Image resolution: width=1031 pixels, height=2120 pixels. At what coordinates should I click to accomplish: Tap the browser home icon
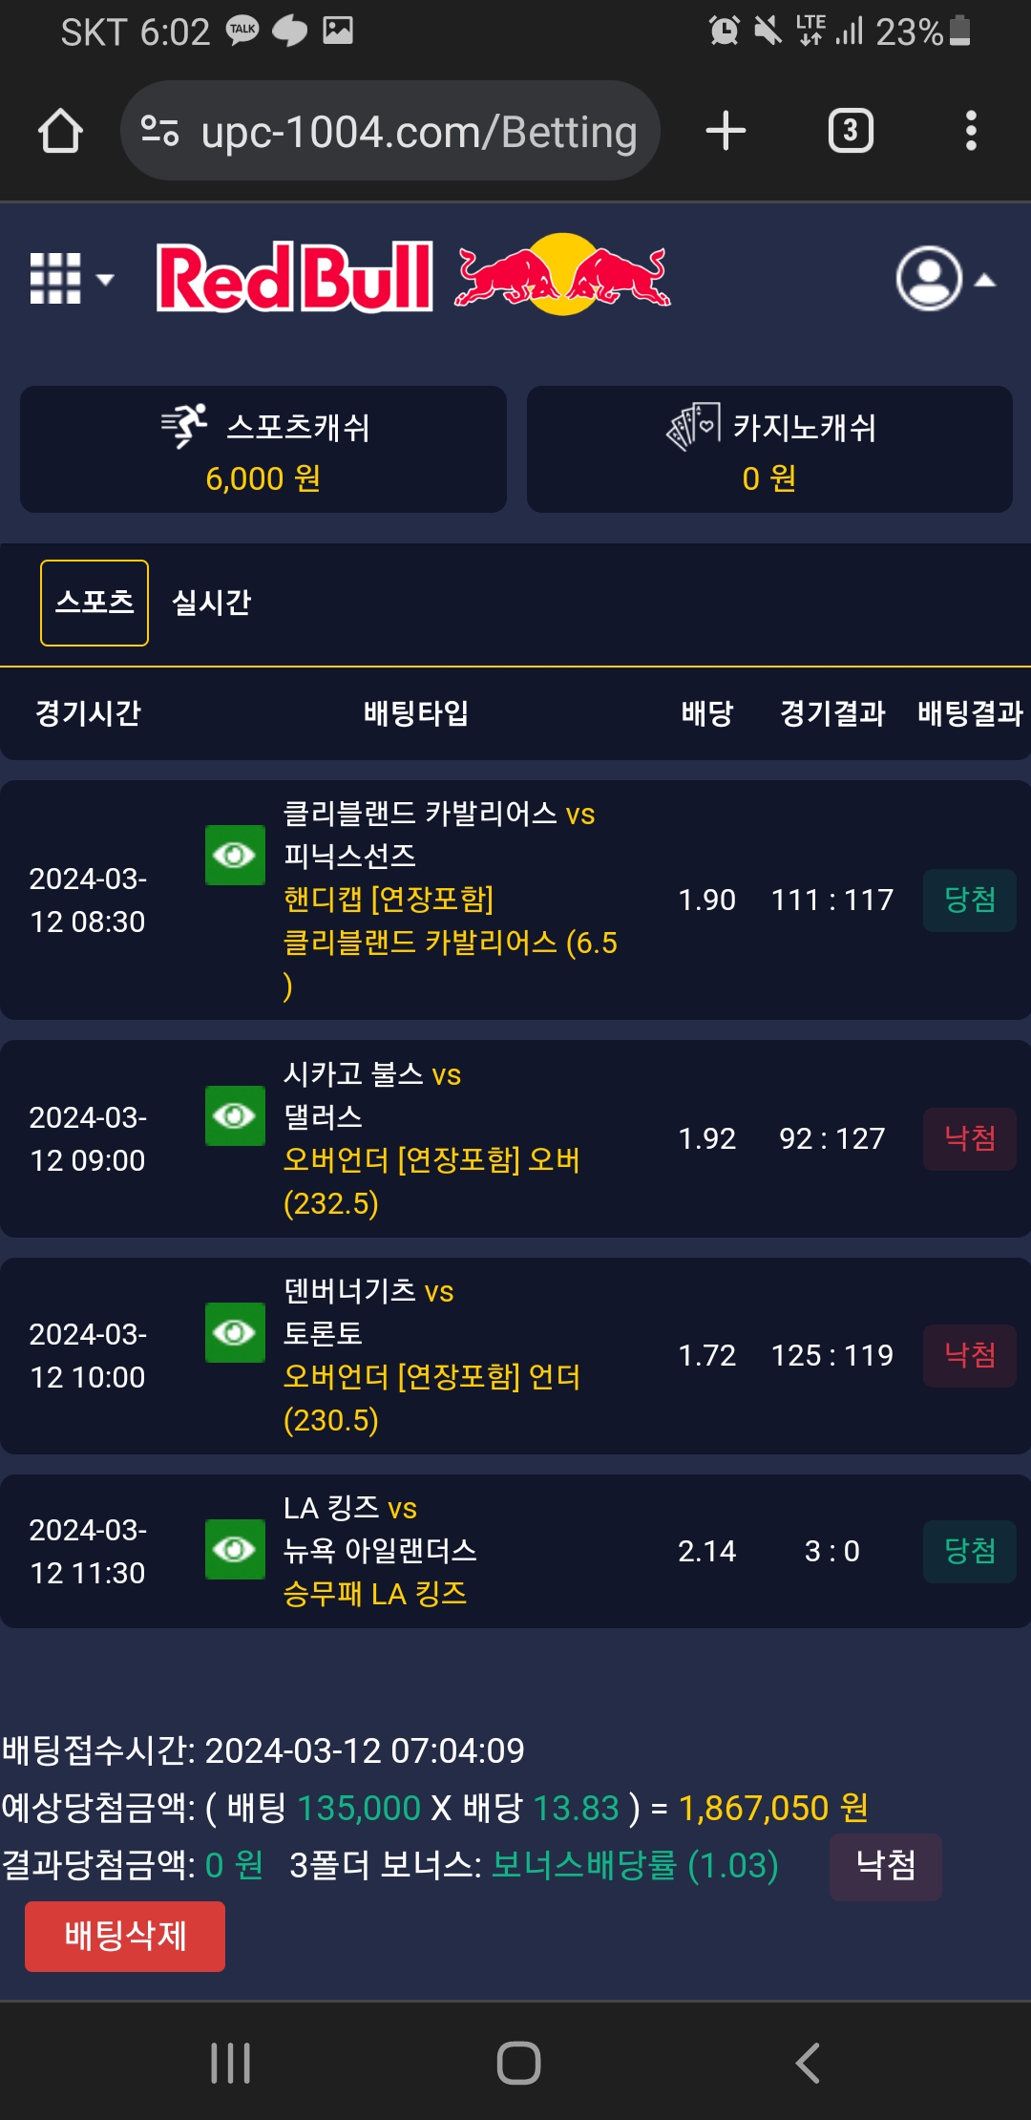point(60,131)
